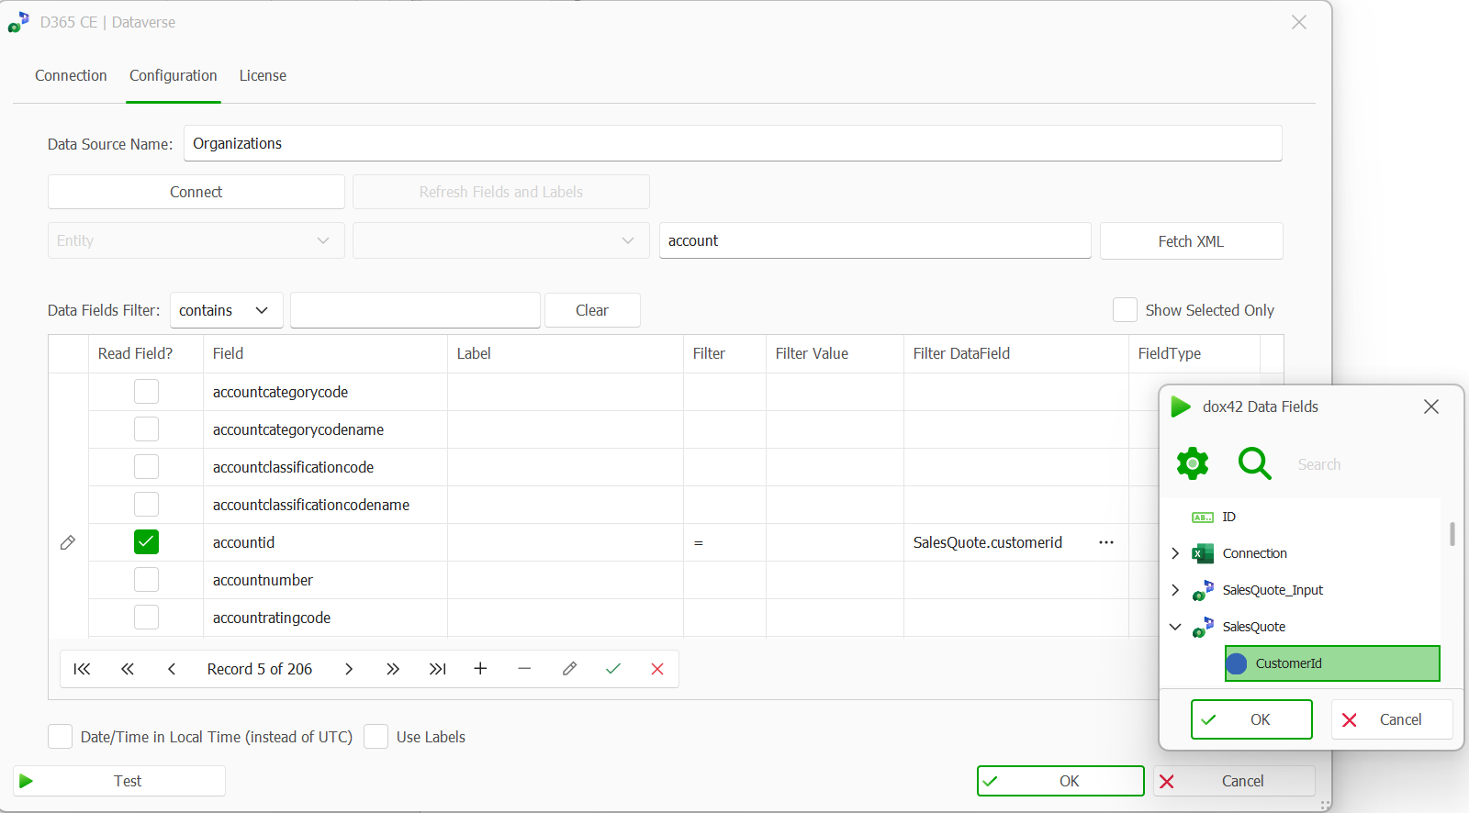The width and height of the screenshot is (1469, 813).
Task: Open settings gear in dox42 Data Fields
Action: (1193, 463)
